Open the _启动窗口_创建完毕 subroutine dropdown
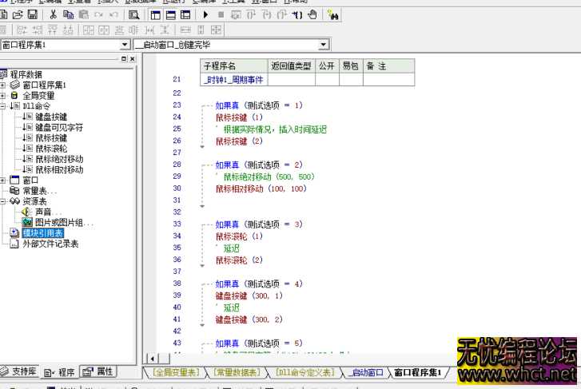 click(x=323, y=46)
